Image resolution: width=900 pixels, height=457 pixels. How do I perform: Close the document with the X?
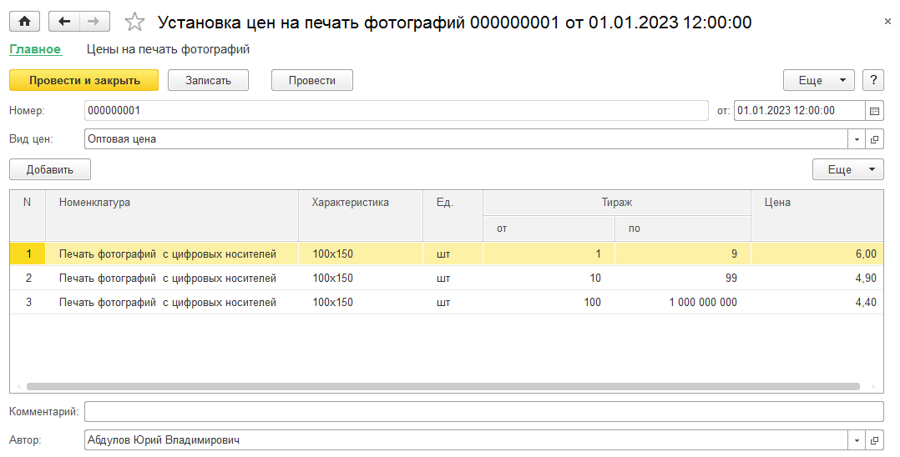pos(887,22)
